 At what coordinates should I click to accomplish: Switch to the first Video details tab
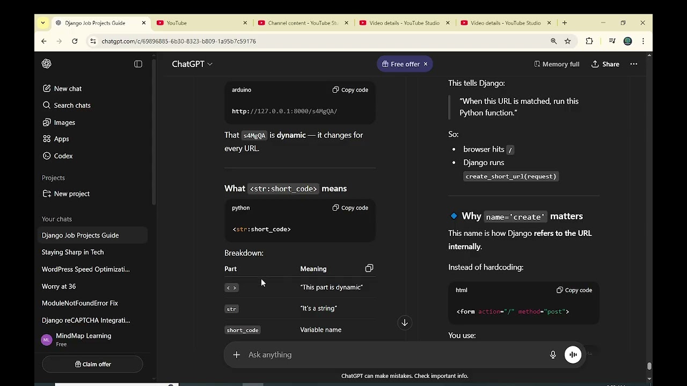tap(404, 23)
